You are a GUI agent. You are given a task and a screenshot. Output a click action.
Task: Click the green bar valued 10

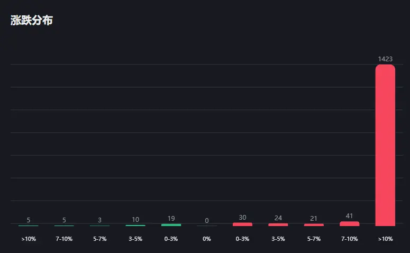point(135,226)
